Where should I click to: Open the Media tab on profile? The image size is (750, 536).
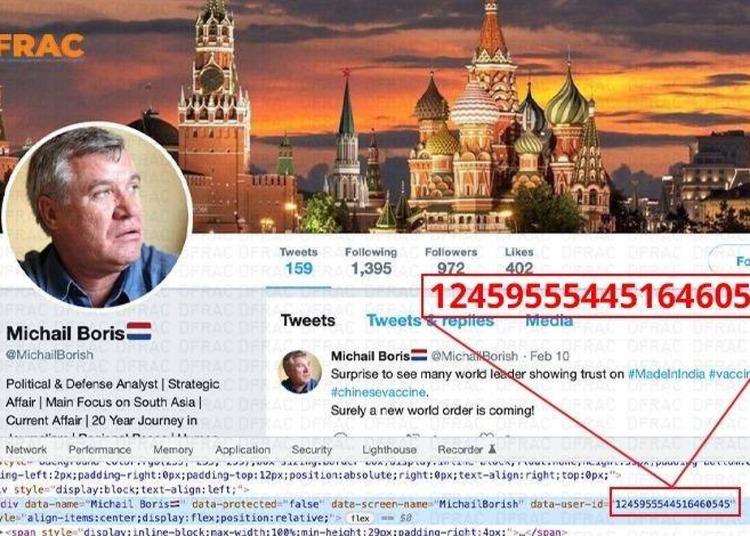[549, 320]
